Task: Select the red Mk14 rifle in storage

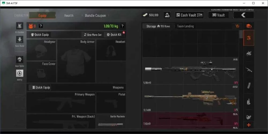Action: [191, 119]
